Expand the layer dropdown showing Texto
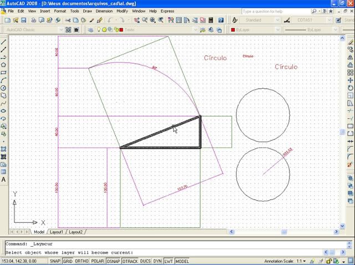This screenshot has width=355, height=265. coord(195,29)
